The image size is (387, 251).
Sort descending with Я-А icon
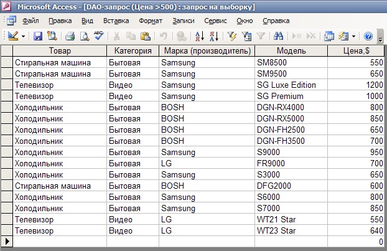[x=214, y=36]
